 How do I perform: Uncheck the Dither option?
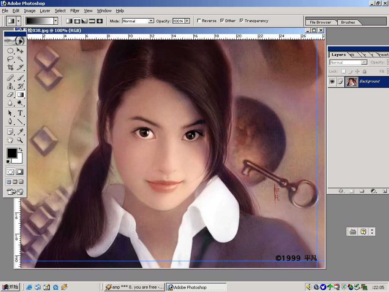[x=222, y=21]
